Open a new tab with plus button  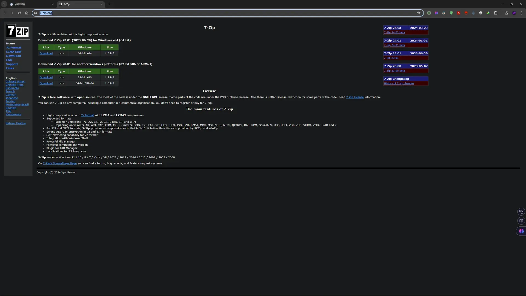point(109,4)
